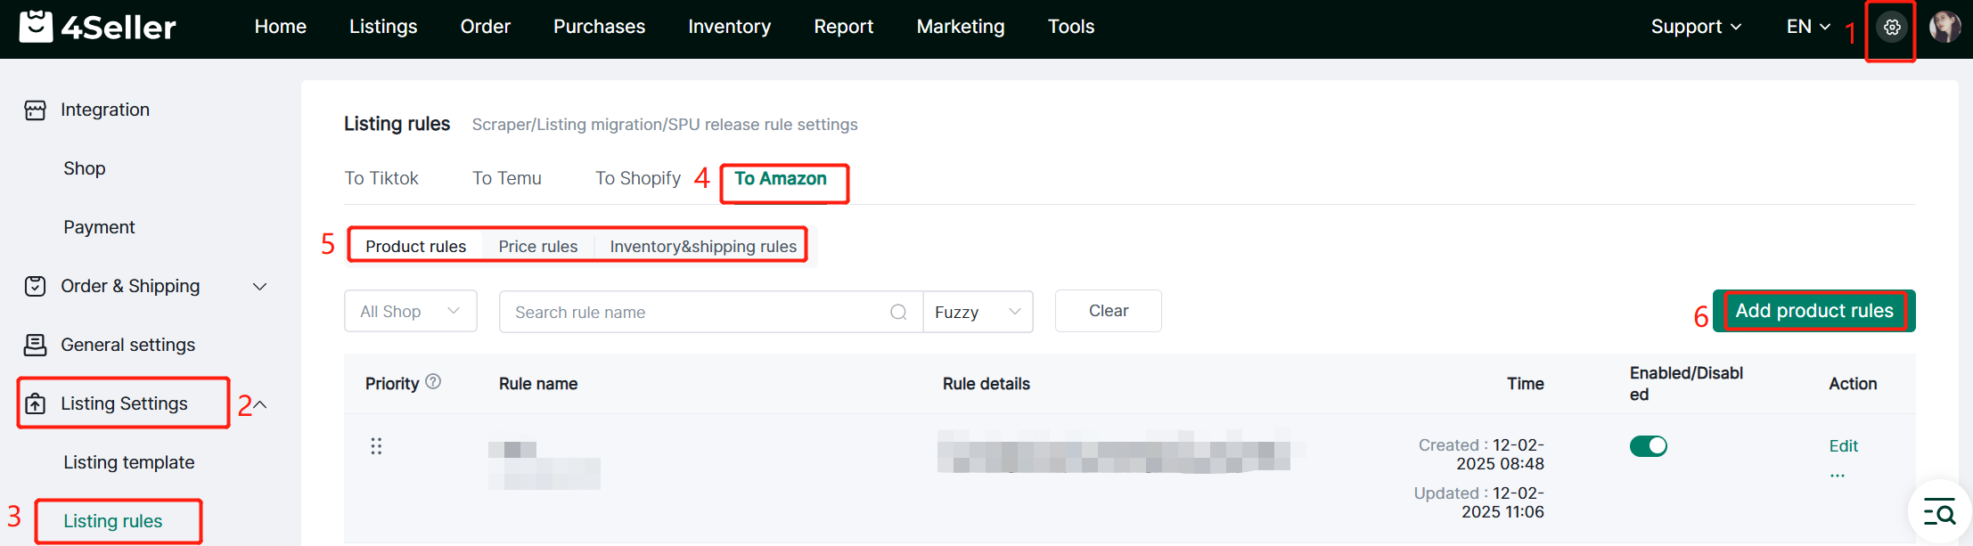The width and height of the screenshot is (1973, 546).
Task: Disable the rule using the green toggle
Action: click(1648, 446)
